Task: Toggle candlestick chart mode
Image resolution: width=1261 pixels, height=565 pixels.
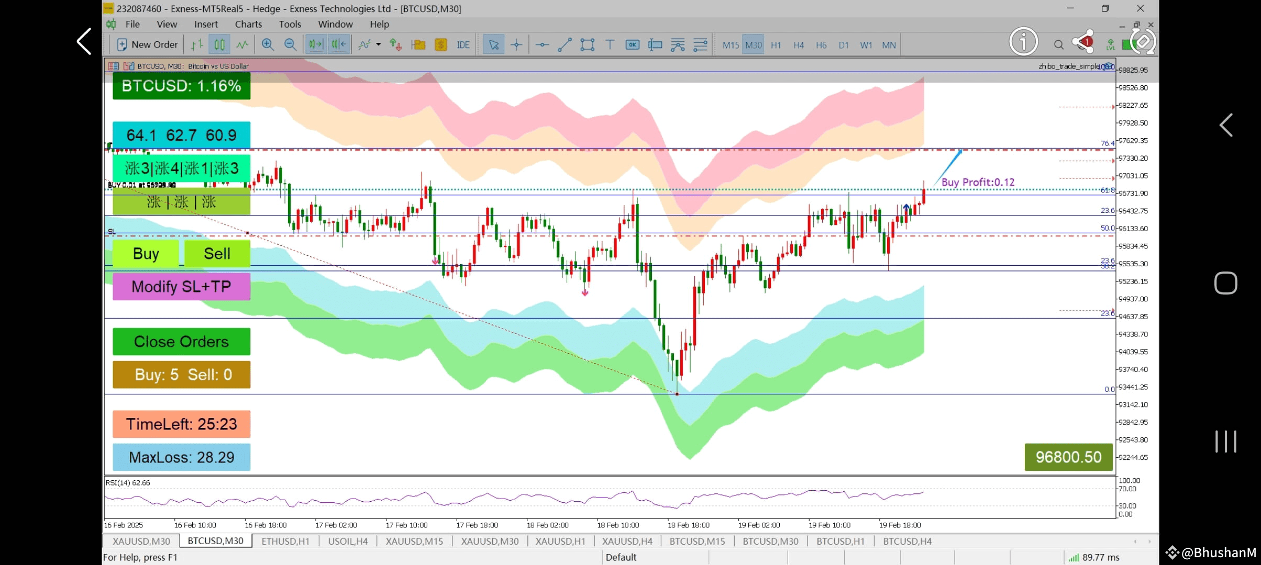Action: (x=219, y=45)
